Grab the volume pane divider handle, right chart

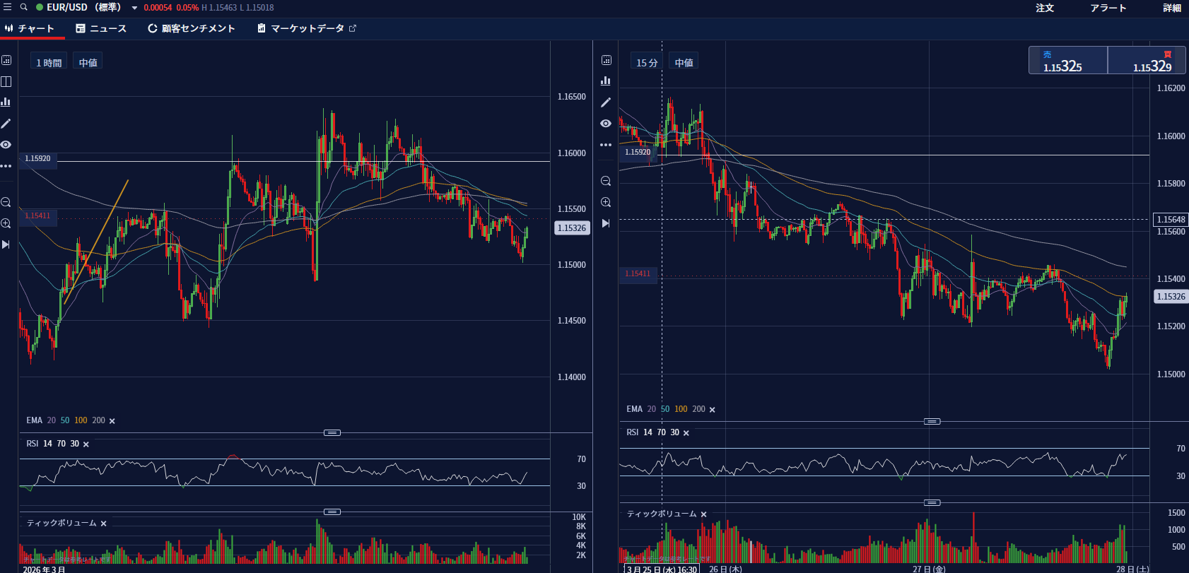tap(932, 502)
